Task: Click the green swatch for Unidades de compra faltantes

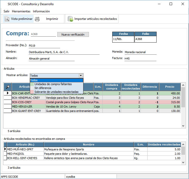Action: [32, 84]
